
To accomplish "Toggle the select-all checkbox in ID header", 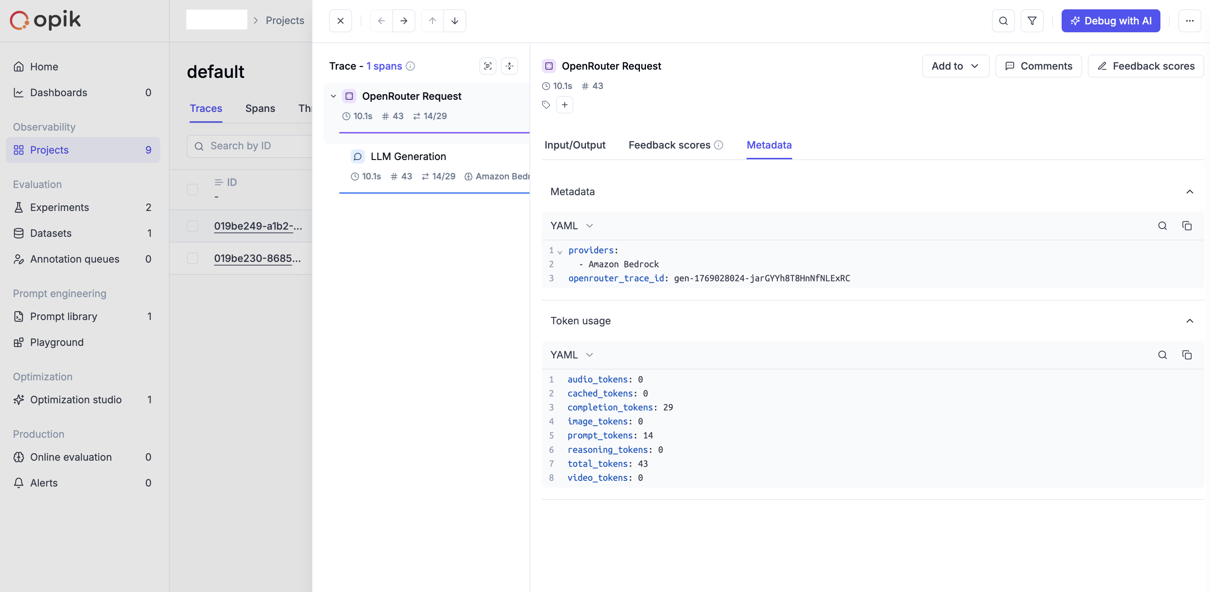I will tap(193, 189).
